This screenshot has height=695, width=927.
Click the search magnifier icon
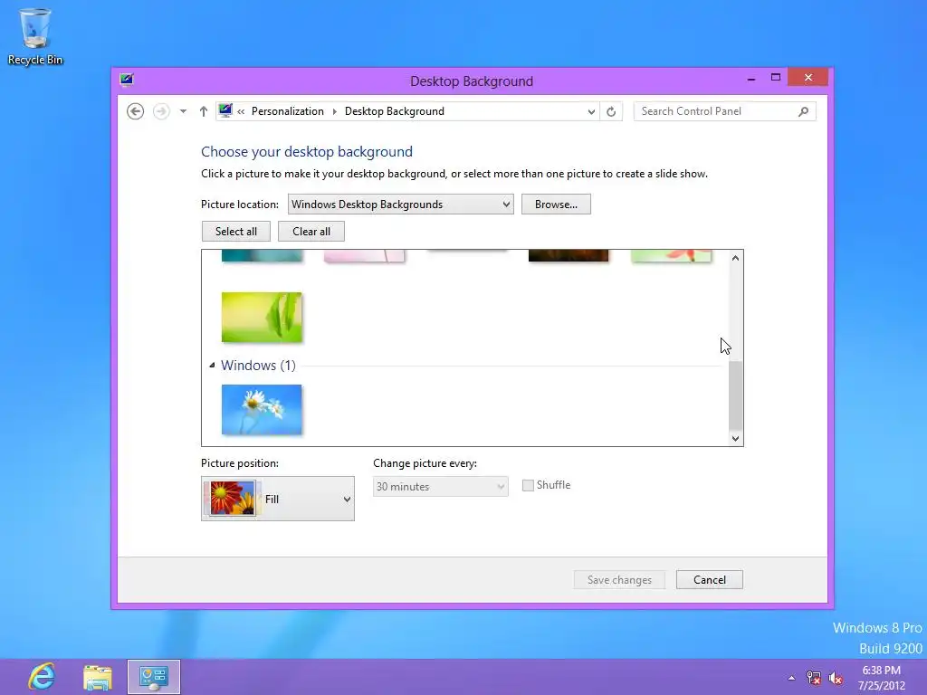click(x=803, y=111)
